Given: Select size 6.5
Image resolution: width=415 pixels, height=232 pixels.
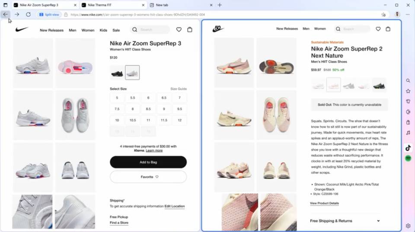Looking at the screenshot, I should point(164,98).
